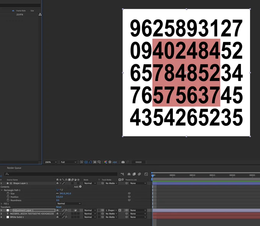Open grid and guide options icon

point(99,162)
